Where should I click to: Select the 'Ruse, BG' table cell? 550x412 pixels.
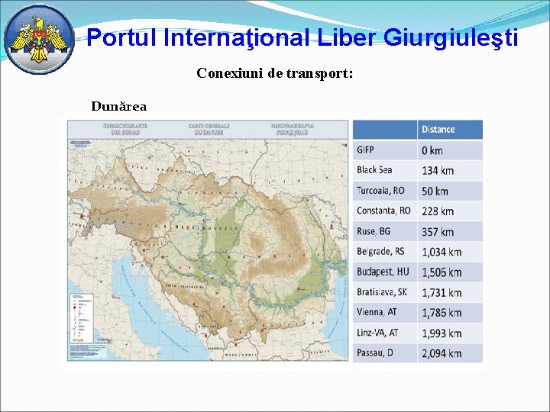point(385,232)
